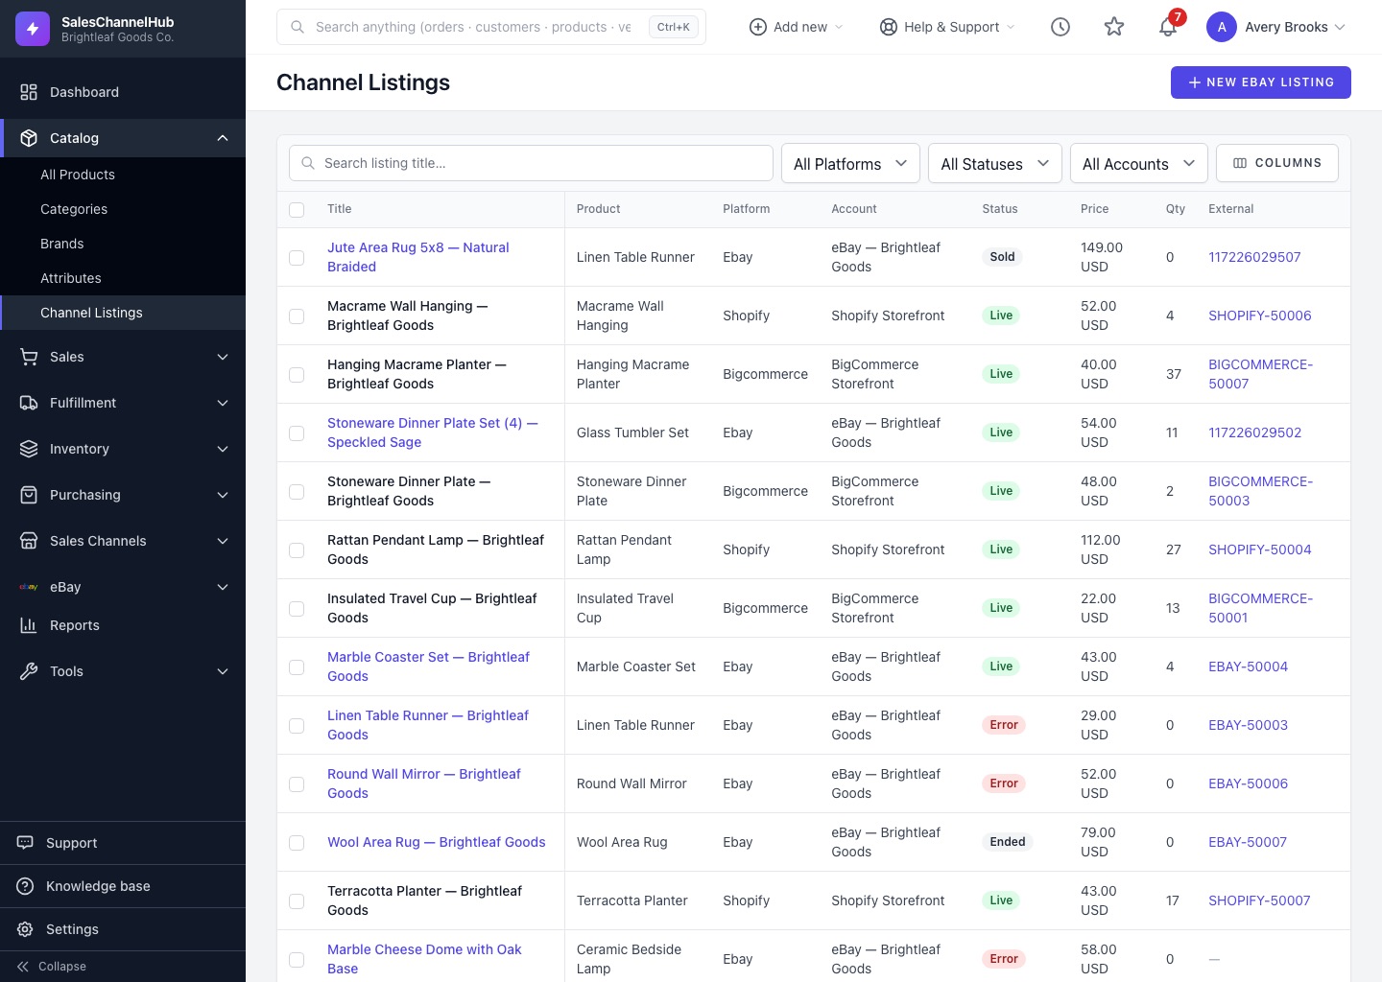Click the Sales cart icon
The height and width of the screenshot is (982, 1382).
(x=29, y=357)
